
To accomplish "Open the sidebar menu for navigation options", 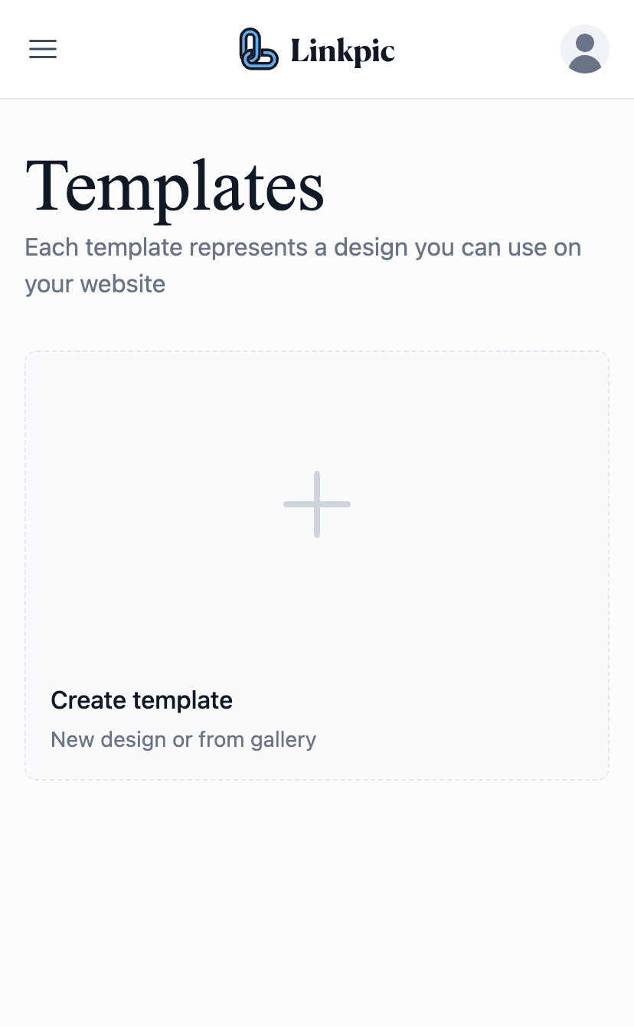I will tap(42, 49).
